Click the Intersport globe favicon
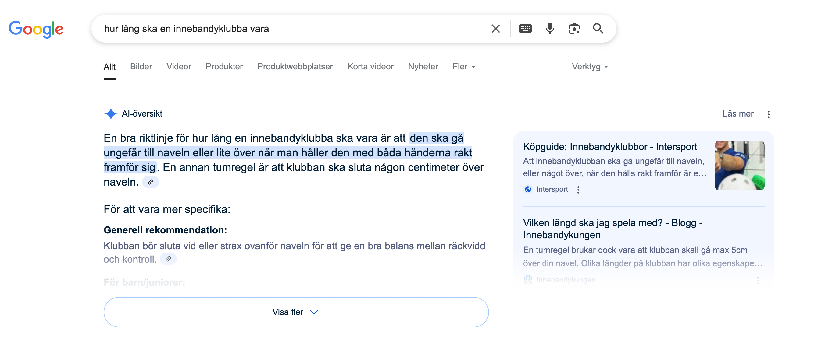The height and width of the screenshot is (342, 839). 528,189
